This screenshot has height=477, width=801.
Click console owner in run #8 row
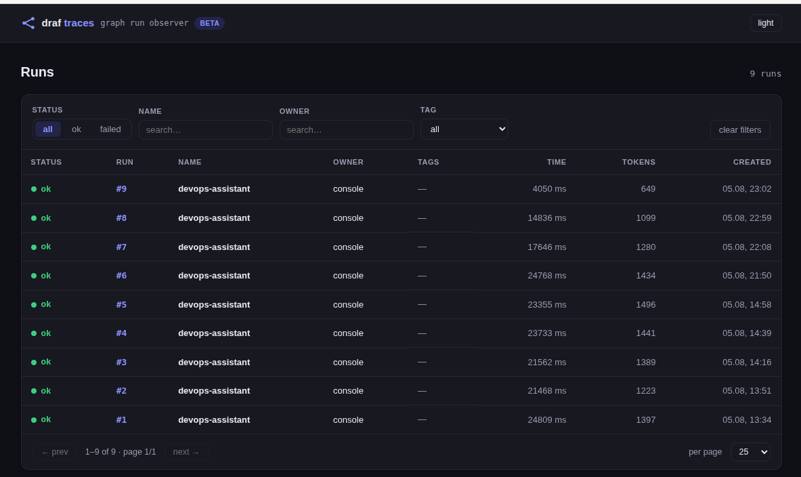(x=348, y=218)
